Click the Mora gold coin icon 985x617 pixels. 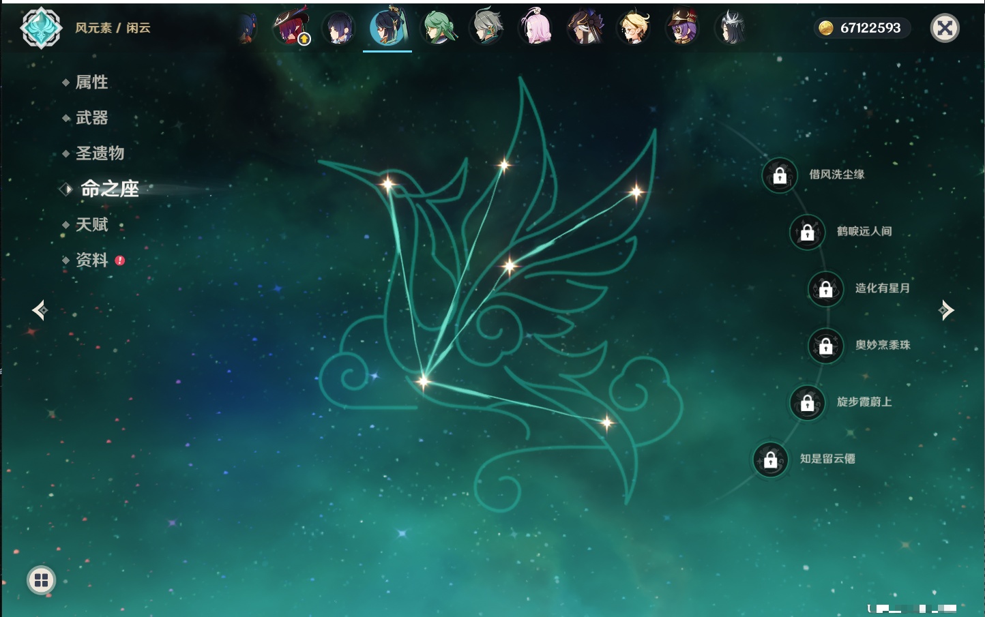825,28
